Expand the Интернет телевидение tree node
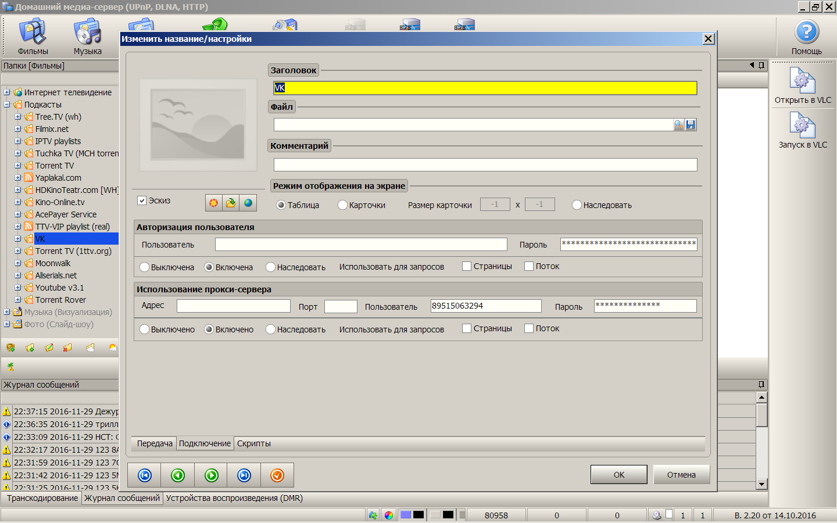This screenshot has width=837, height=523. pyautogui.click(x=7, y=92)
